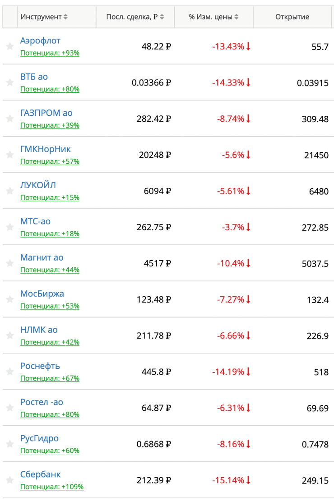Open the ГМКНорНик instrument page
334x499 pixels.
point(45,149)
